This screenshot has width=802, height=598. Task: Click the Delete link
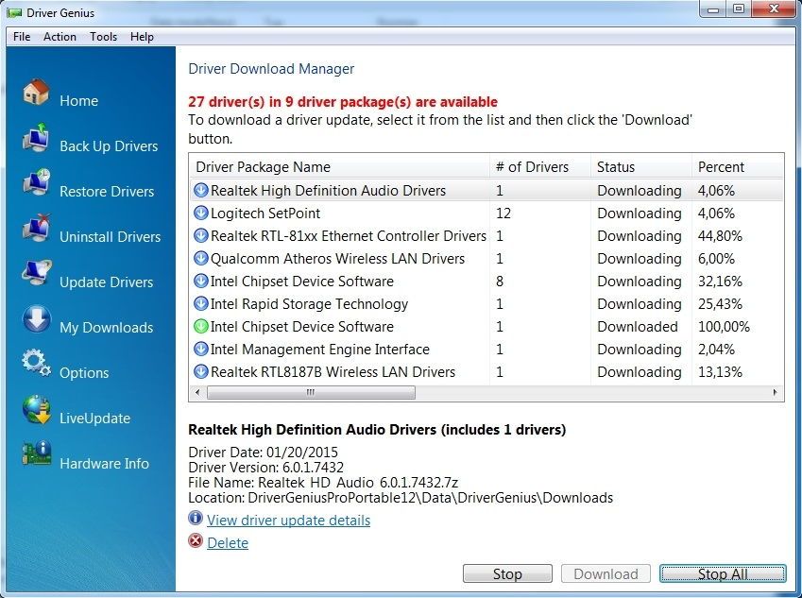(228, 543)
